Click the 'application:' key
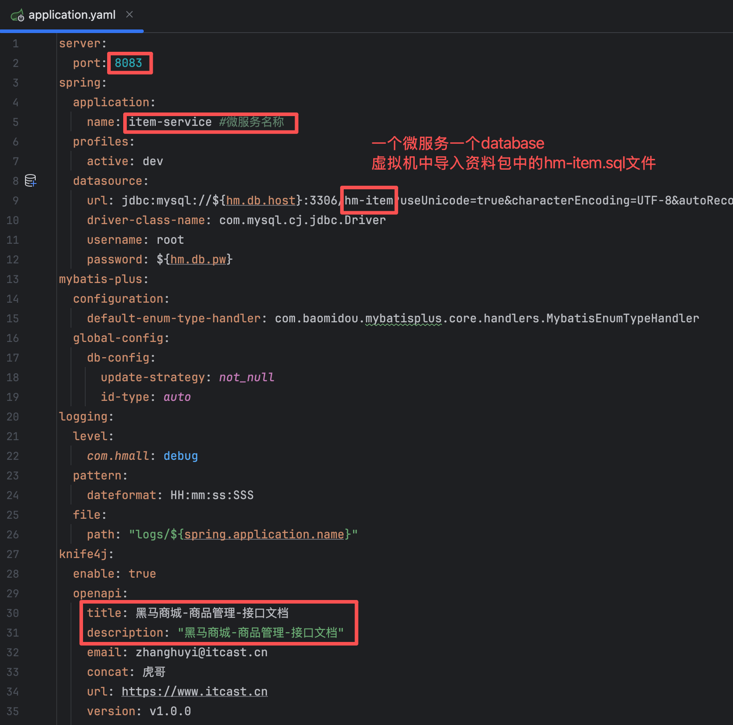Image resolution: width=733 pixels, height=725 pixels. click(x=114, y=102)
